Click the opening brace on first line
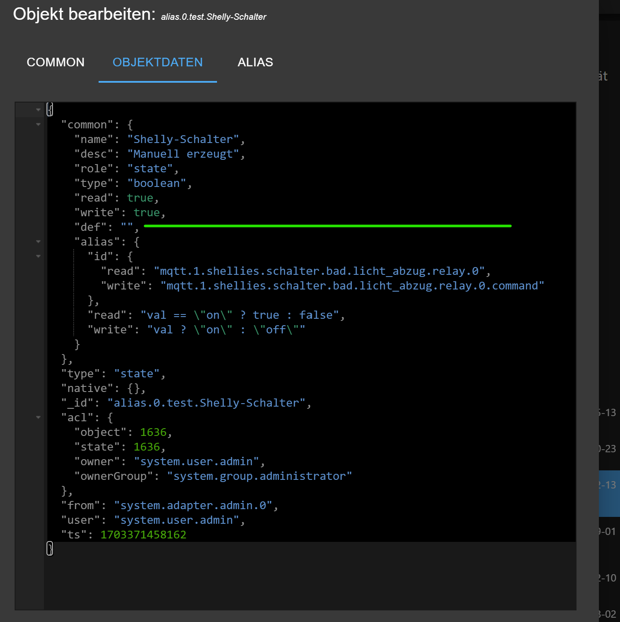The width and height of the screenshot is (620, 622). [x=50, y=109]
